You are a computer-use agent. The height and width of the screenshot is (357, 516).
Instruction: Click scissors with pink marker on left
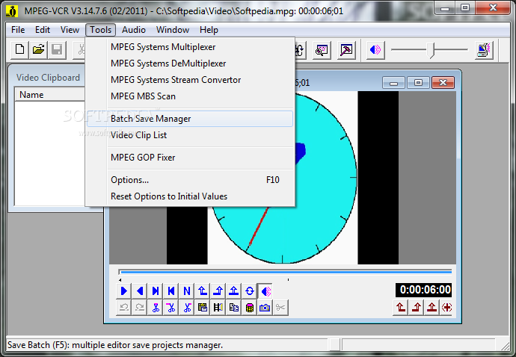171,308
